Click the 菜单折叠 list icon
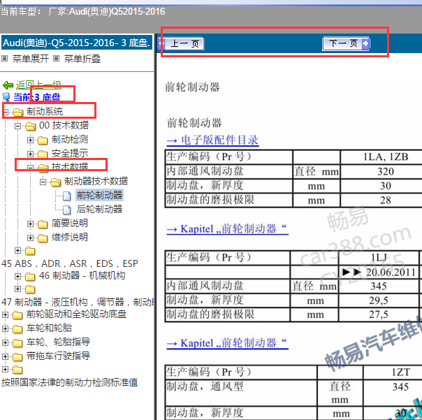This screenshot has width=422, height=420. coord(56,58)
